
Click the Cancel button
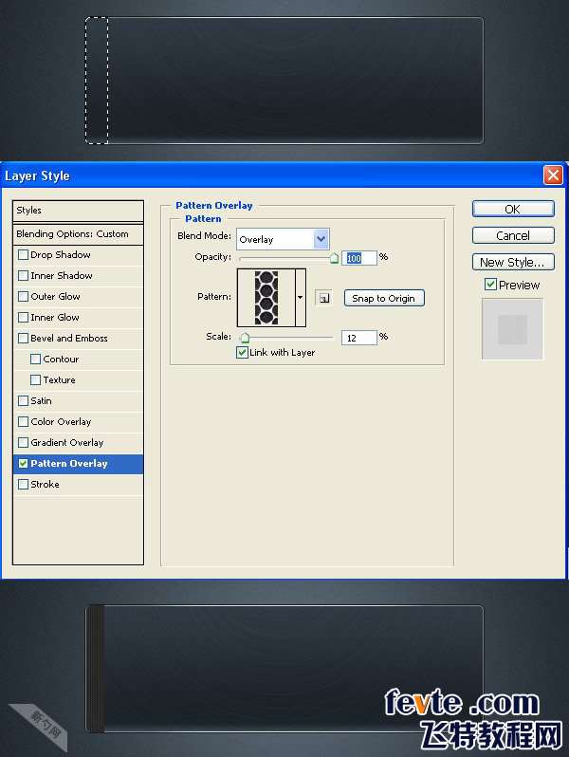[x=513, y=235]
